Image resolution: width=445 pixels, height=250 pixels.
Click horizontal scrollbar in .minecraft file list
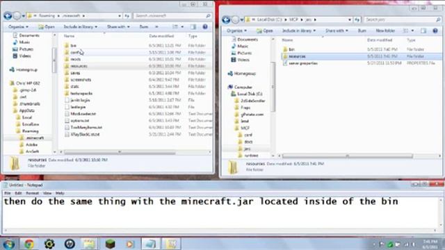point(119,152)
